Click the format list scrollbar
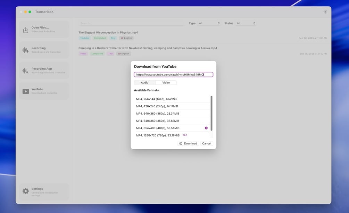 point(211,113)
